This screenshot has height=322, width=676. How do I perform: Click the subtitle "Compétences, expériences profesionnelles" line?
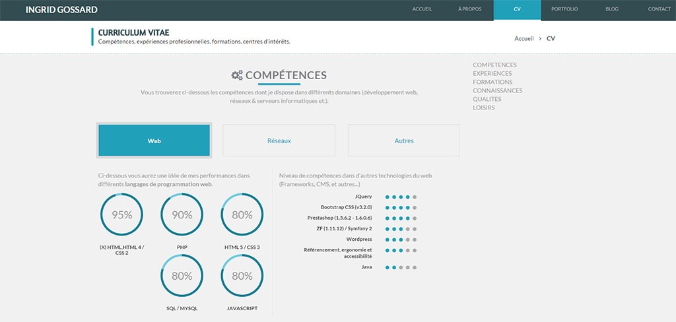tap(195, 42)
